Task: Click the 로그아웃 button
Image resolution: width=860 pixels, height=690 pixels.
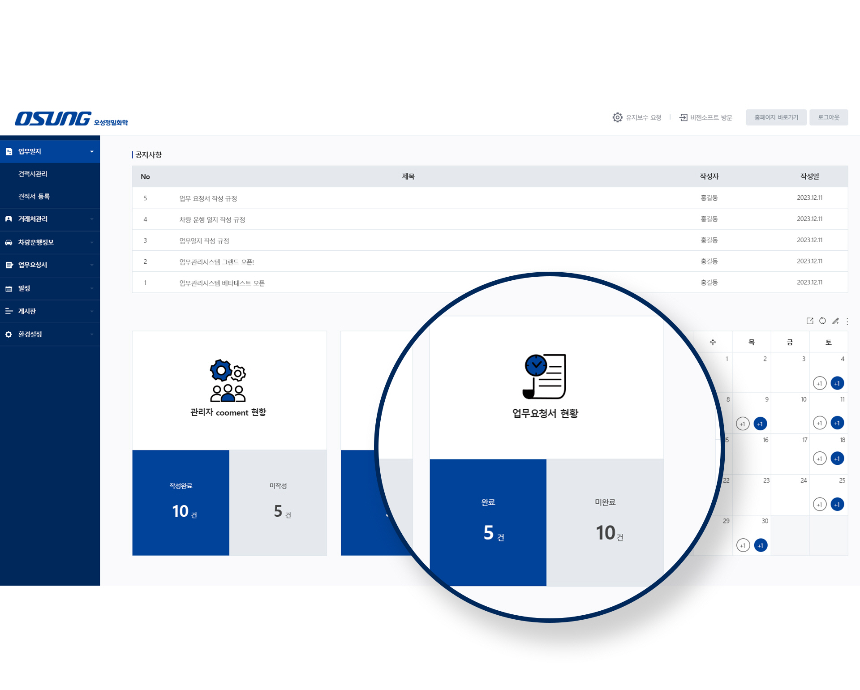Action: pos(828,117)
